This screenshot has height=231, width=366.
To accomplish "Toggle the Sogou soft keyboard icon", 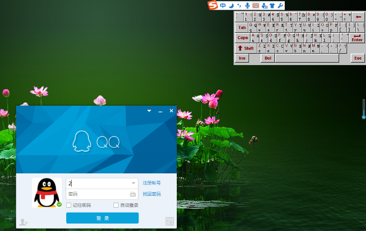I will point(255,5).
